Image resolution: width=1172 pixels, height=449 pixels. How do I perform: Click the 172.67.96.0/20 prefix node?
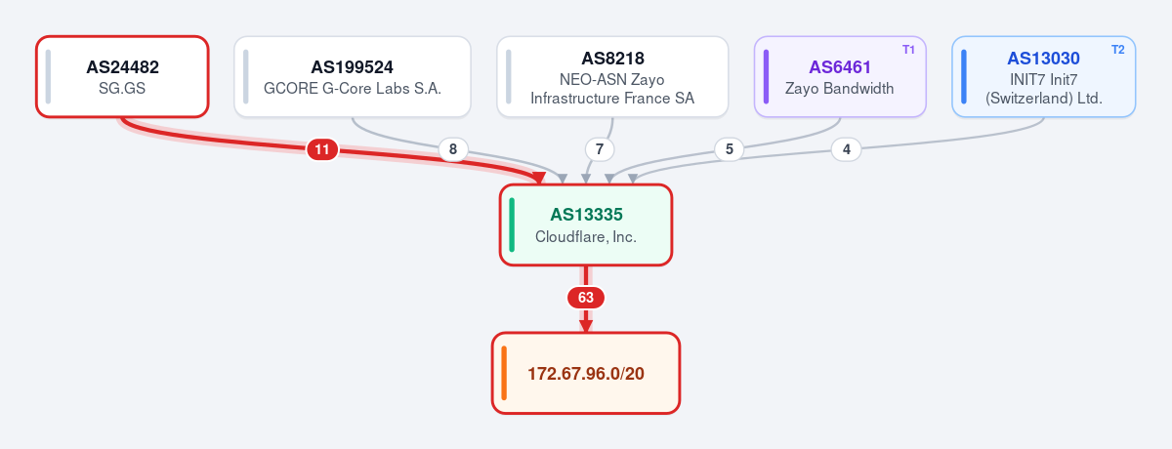[586, 373]
